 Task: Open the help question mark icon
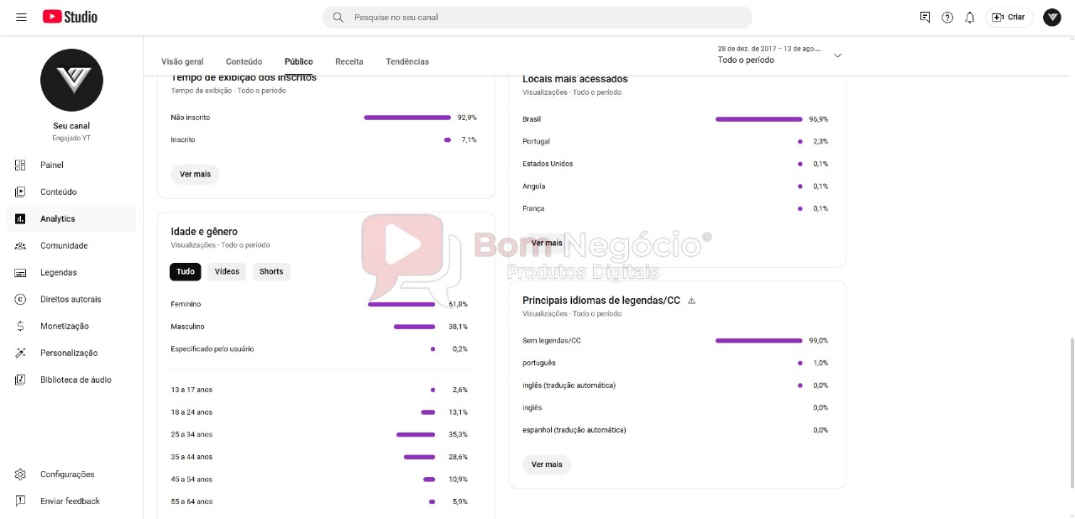(947, 17)
